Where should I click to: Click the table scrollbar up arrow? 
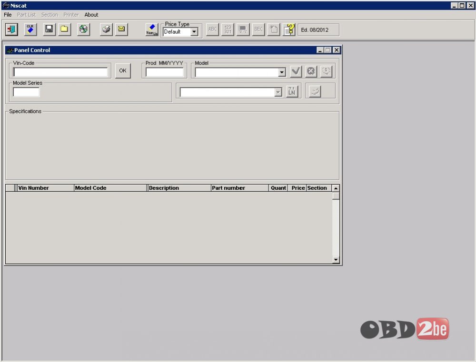coord(336,188)
